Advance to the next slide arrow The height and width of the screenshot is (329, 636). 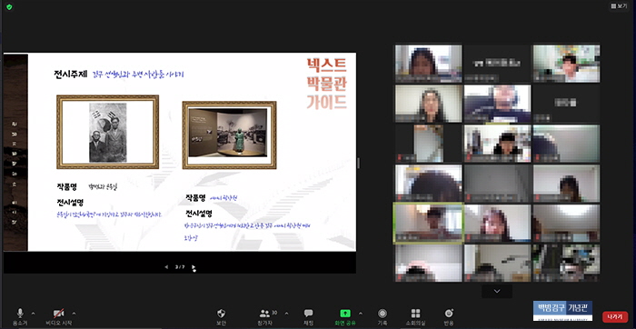pyautogui.click(x=194, y=267)
